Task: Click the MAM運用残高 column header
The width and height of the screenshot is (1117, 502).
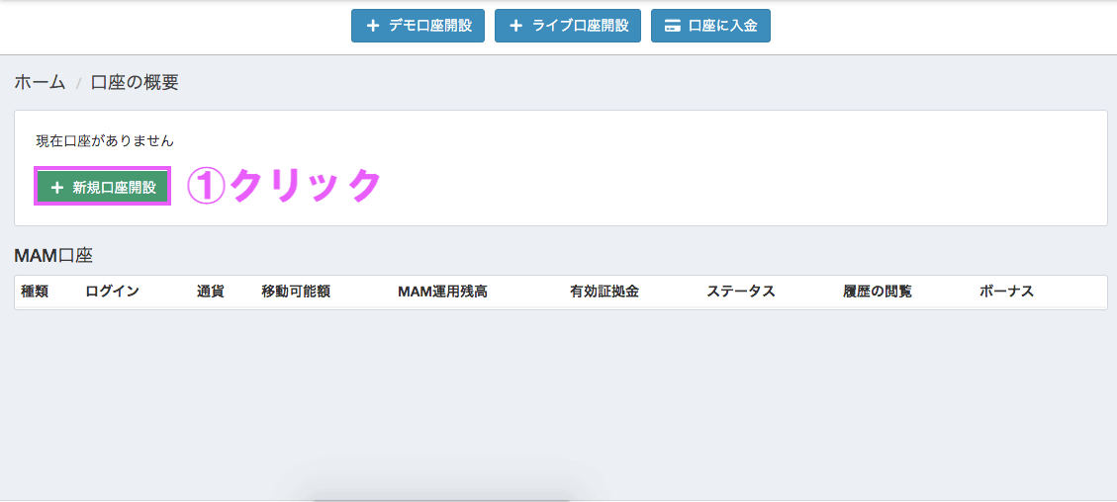Action: tap(442, 292)
